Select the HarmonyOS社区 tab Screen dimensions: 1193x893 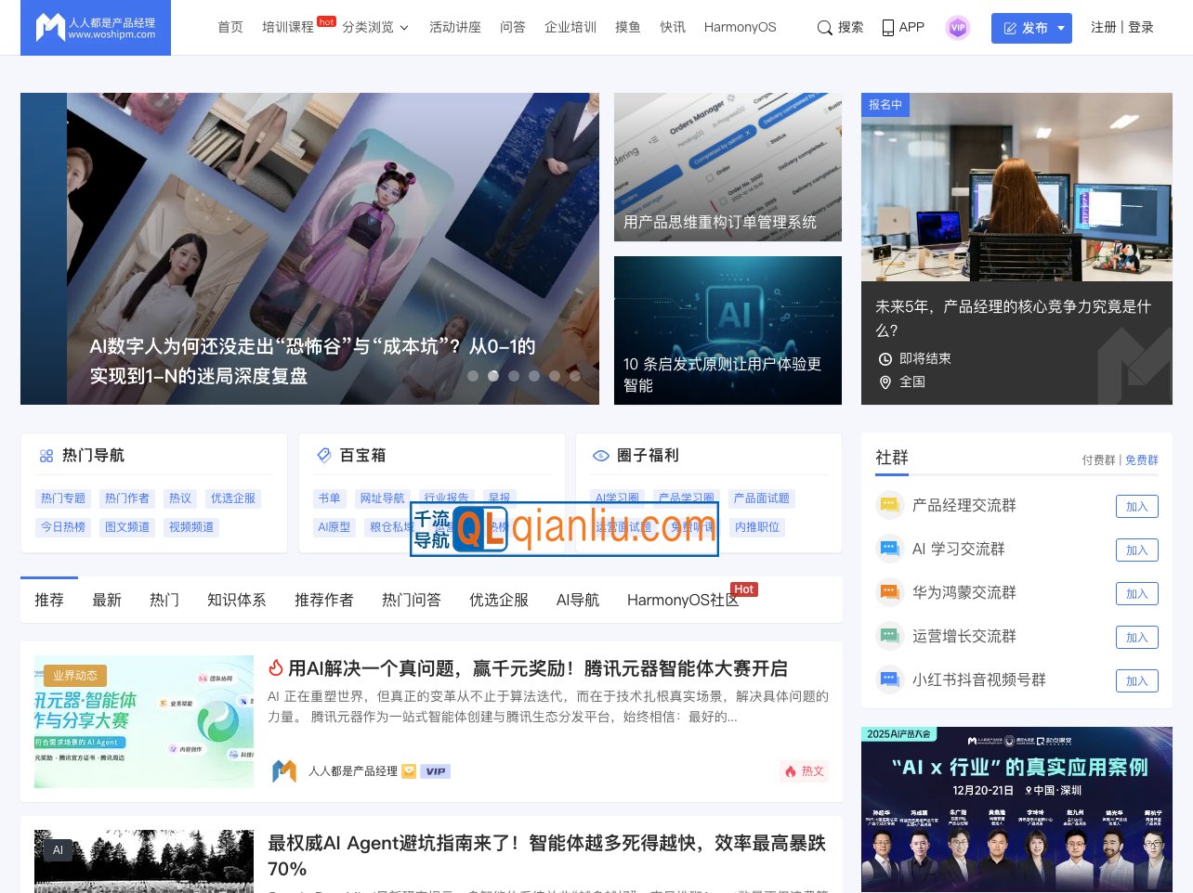click(683, 600)
